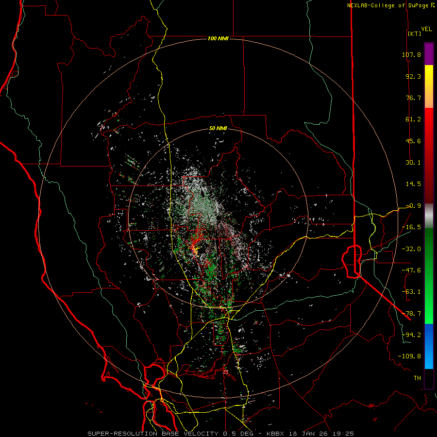The image size is (437, 437).
Task: Click the -94.2 velocity legend value
Action: tap(411, 335)
